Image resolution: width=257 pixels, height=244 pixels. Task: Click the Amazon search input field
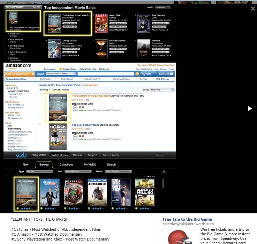pos(106,74)
